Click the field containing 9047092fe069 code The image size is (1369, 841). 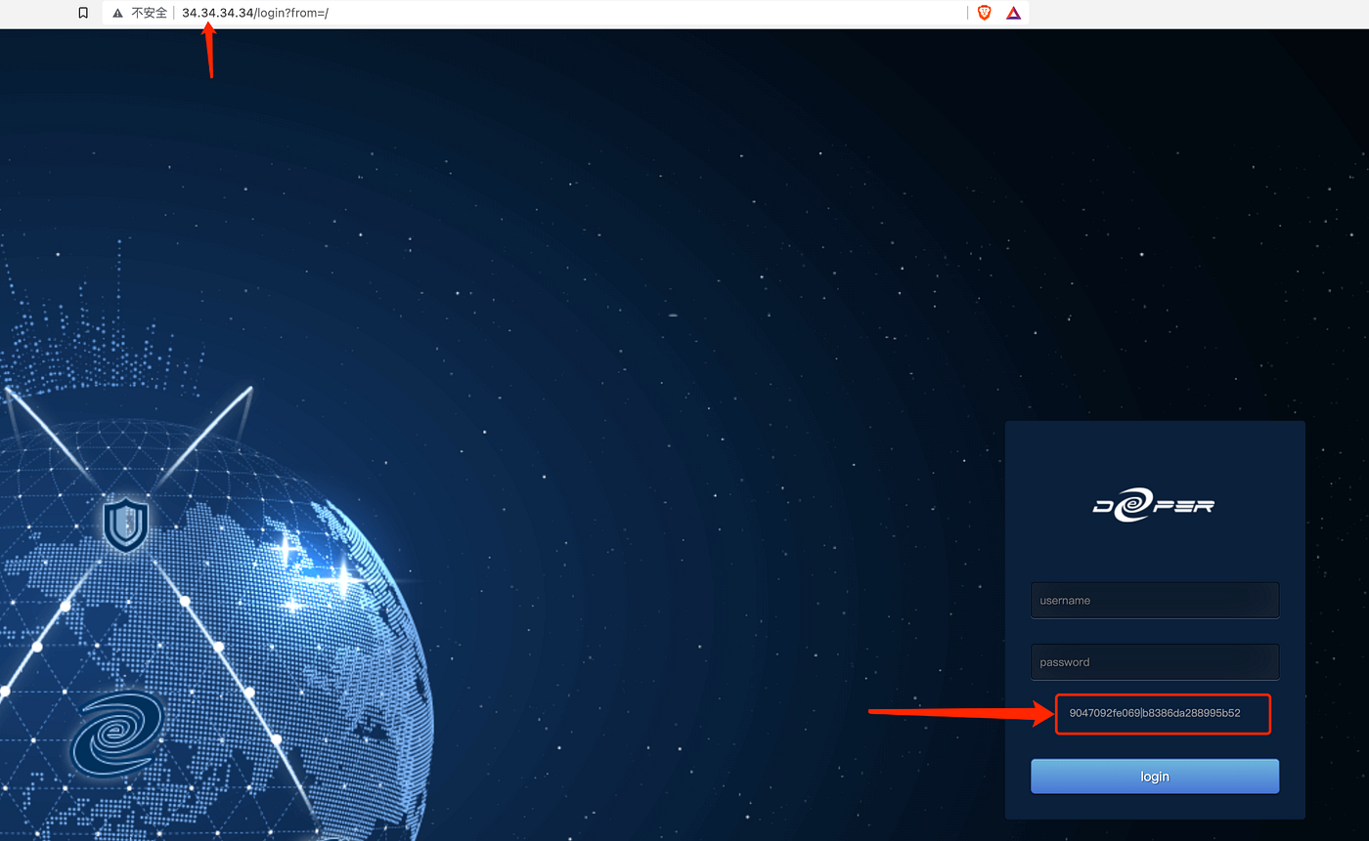(1163, 714)
